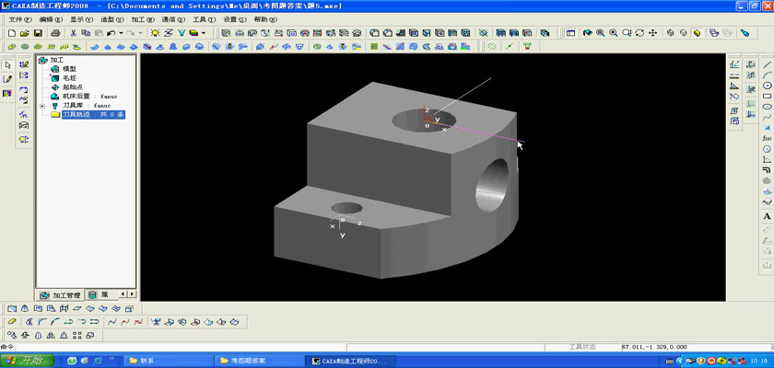Click the Zoom in magnifier with plus
774x368 pixels.
pos(613,33)
